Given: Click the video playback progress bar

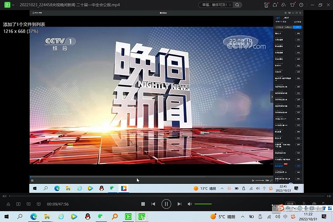Looking at the screenshot, I should tap(167, 196).
